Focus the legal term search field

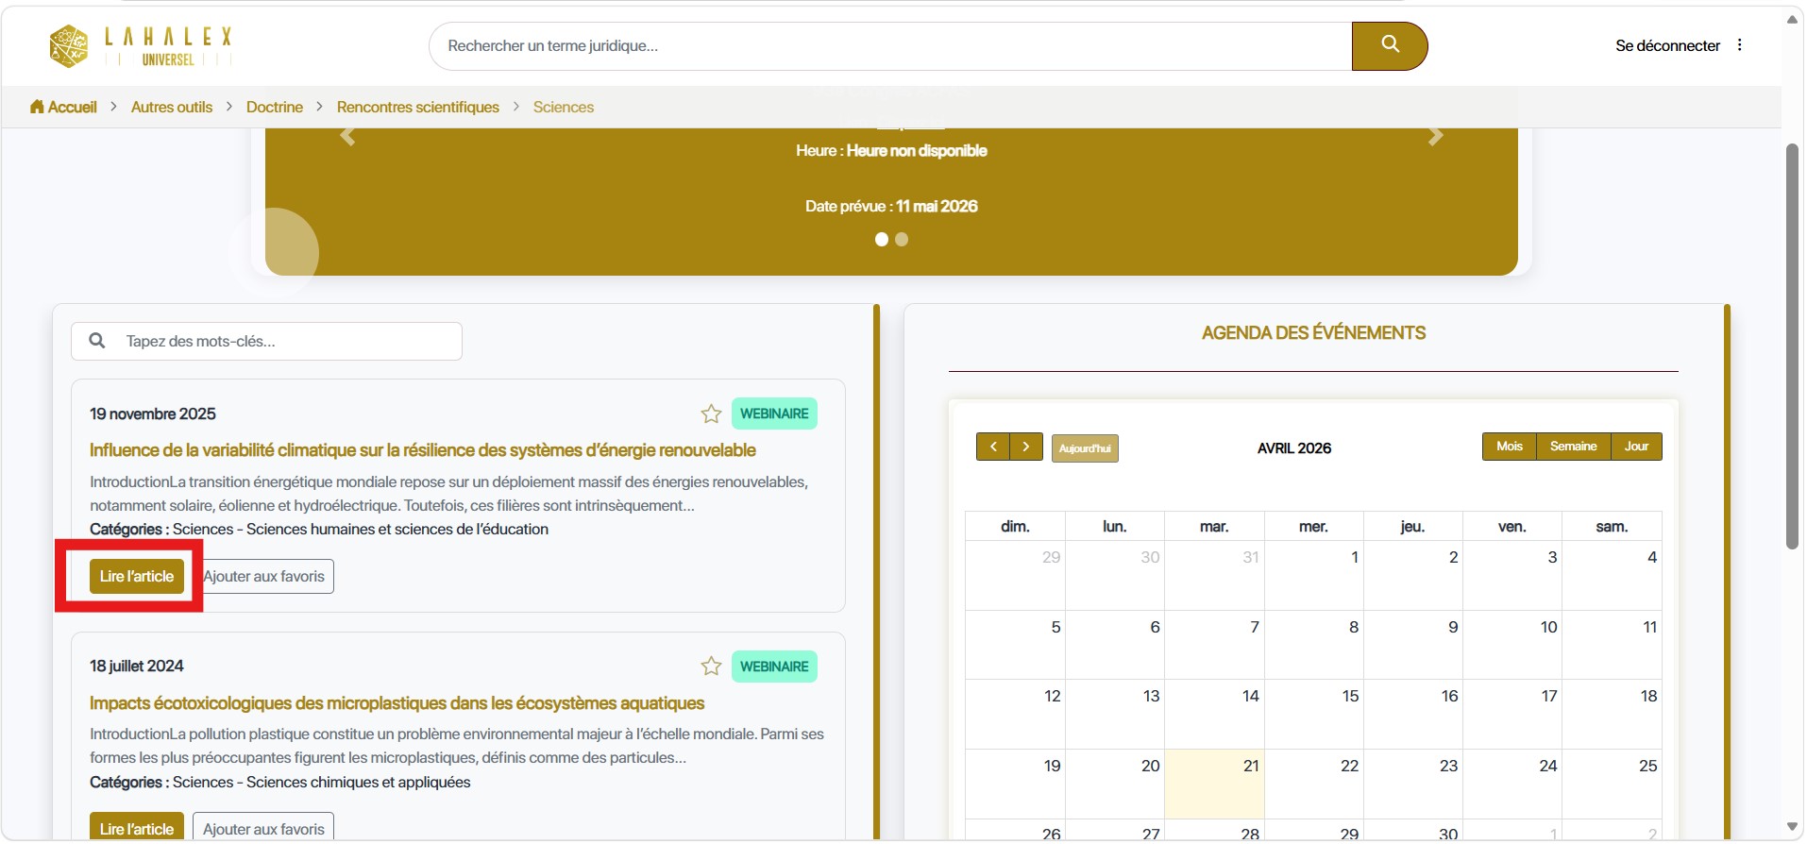(x=890, y=45)
